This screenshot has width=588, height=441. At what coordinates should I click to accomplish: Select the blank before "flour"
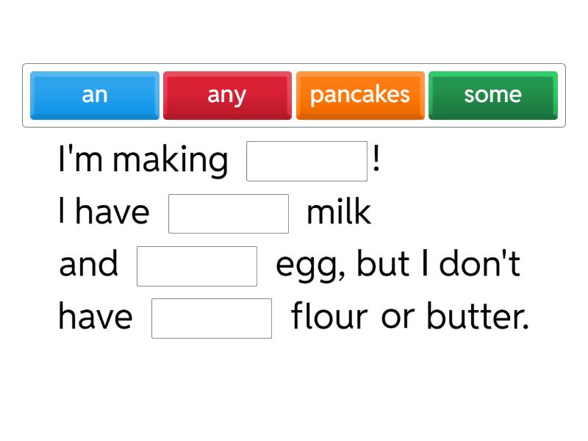click(212, 318)
